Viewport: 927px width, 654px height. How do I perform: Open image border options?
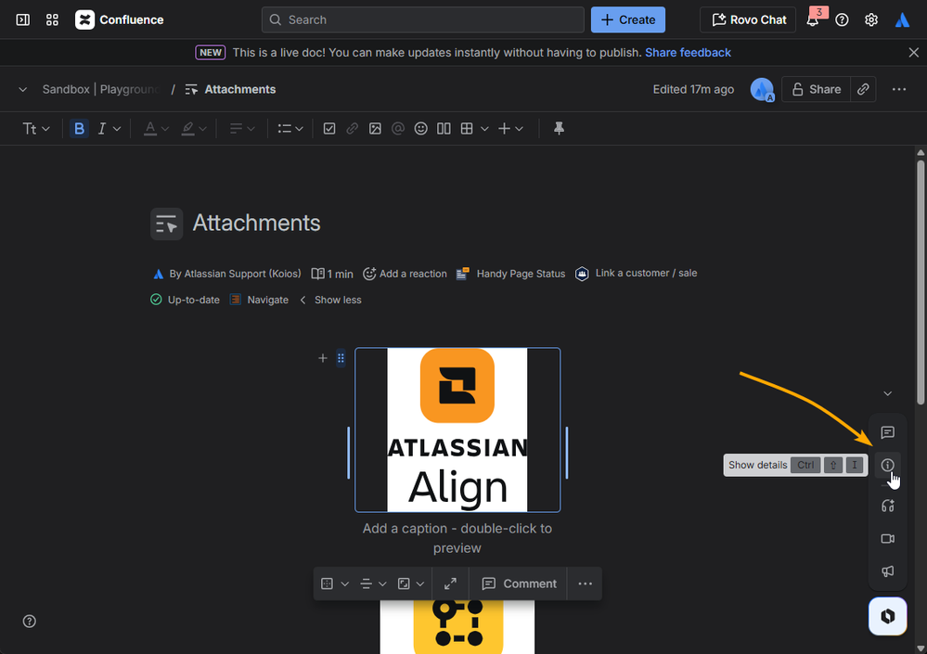point(335,583)
